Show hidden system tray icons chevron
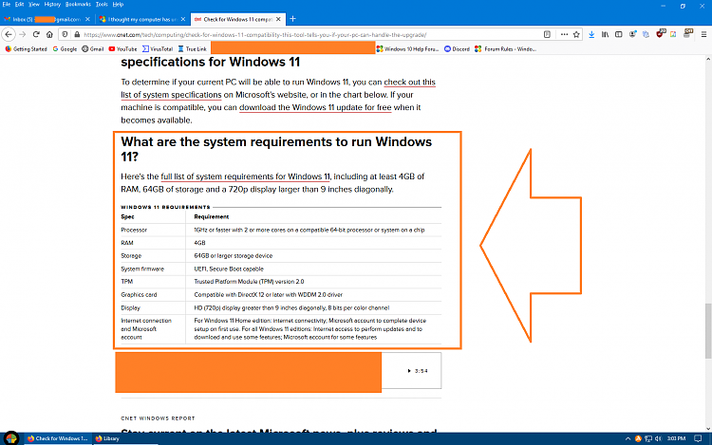Screen dimensions: 712x445 pyautogui.click(x=628, y=438)
